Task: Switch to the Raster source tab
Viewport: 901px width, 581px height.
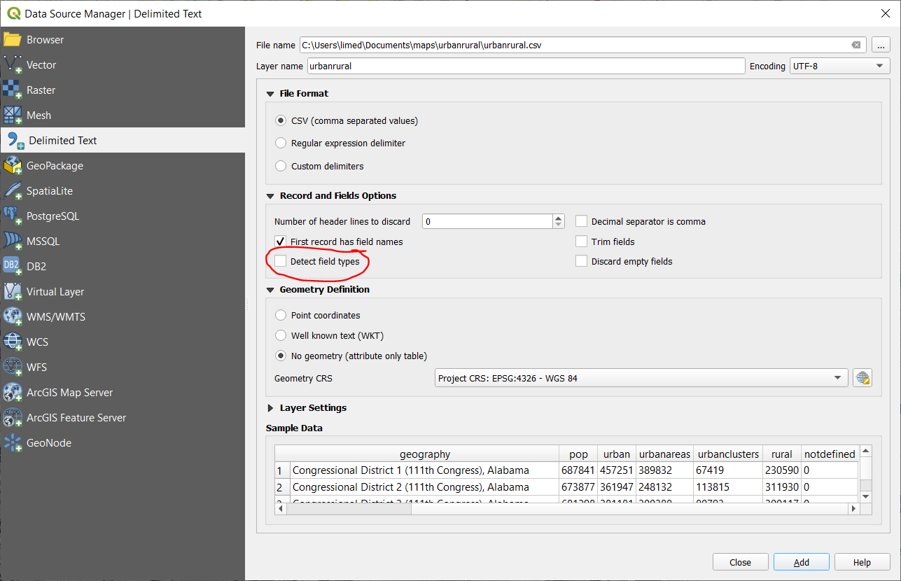Action: click(x=123, y=90)
